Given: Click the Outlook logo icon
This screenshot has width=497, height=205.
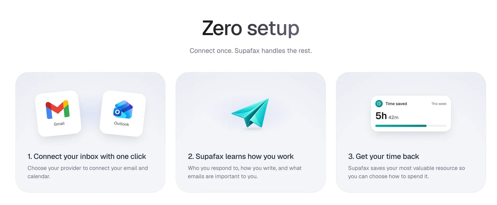Looking at the screenshot, I should click(123, 109).
